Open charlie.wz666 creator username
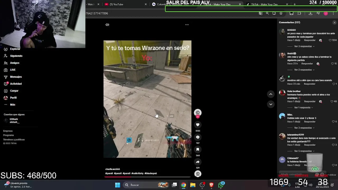 [x=112, y=169]
